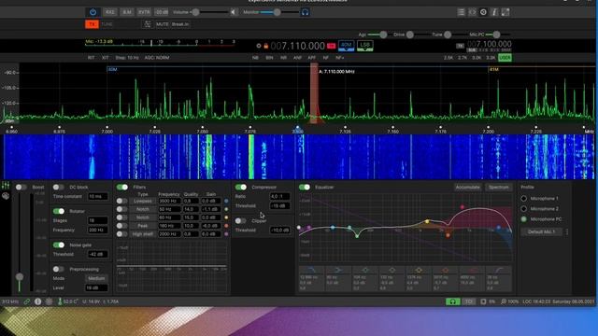The width and height of the screenshot is (598, 336).
Task: Click the Noise gate Threshold -42 dB field
Action: [x=97, y=255]
